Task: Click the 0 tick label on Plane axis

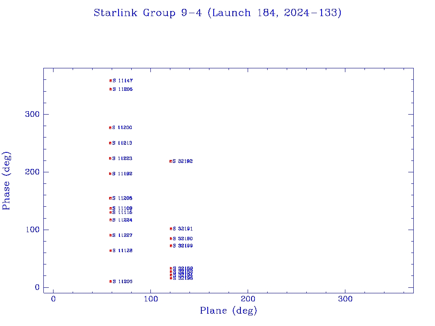Action: click(53, 299)
